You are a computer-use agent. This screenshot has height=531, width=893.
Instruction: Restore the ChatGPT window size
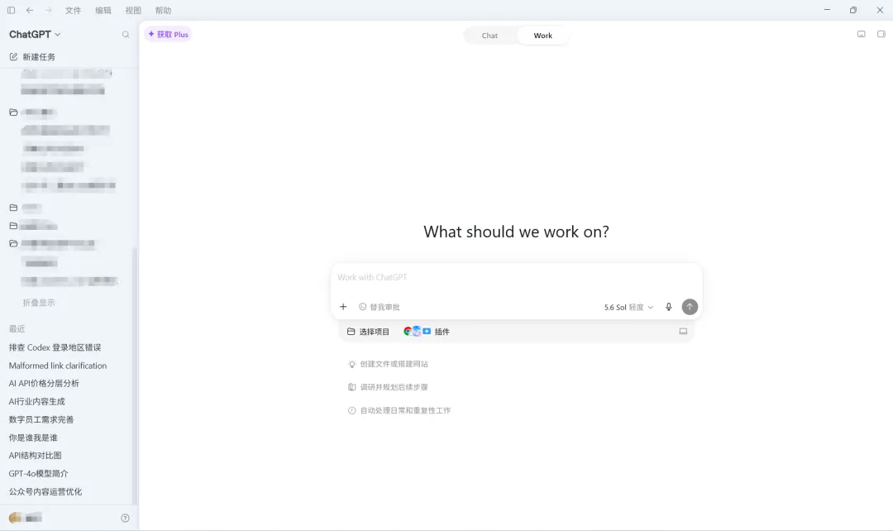coord(853,10)
